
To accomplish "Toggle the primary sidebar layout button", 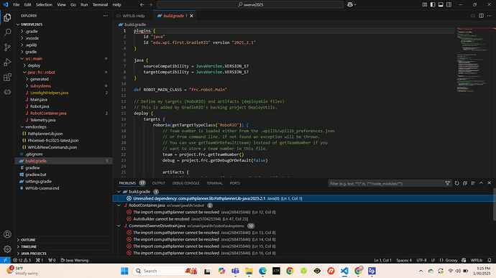I will pos(433,5).
